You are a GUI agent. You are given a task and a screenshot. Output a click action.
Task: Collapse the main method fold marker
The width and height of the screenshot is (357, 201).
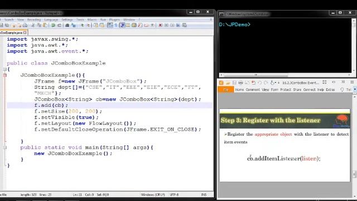[x=5, y=147]
